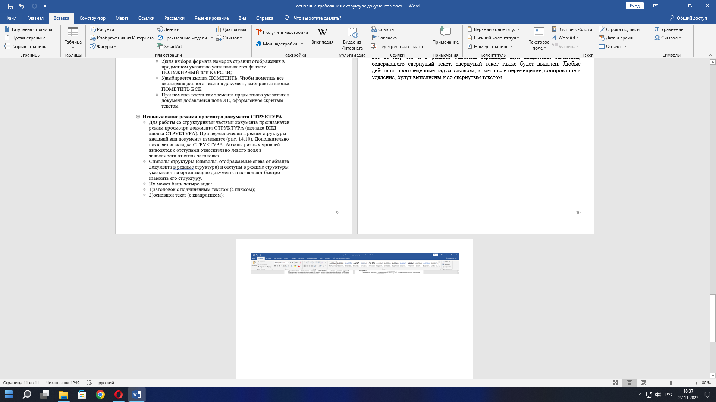This screenshot has width=716, height=402.
Task: Switch to the Конструктор ribbon tab
Action: click(x=92, y=18)
